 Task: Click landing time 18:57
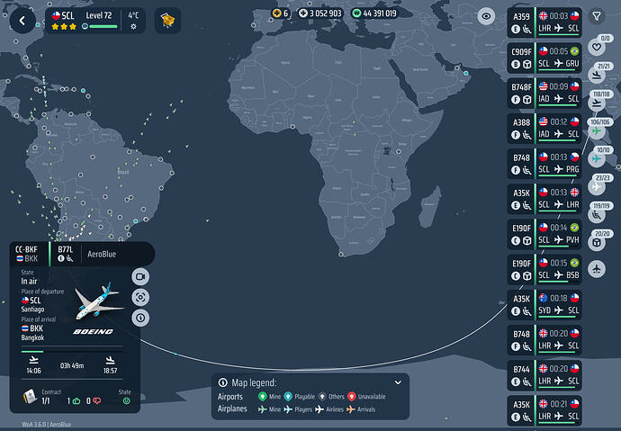(110, 371)
